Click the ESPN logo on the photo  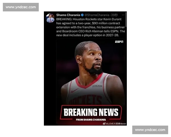tap(119, 42)
